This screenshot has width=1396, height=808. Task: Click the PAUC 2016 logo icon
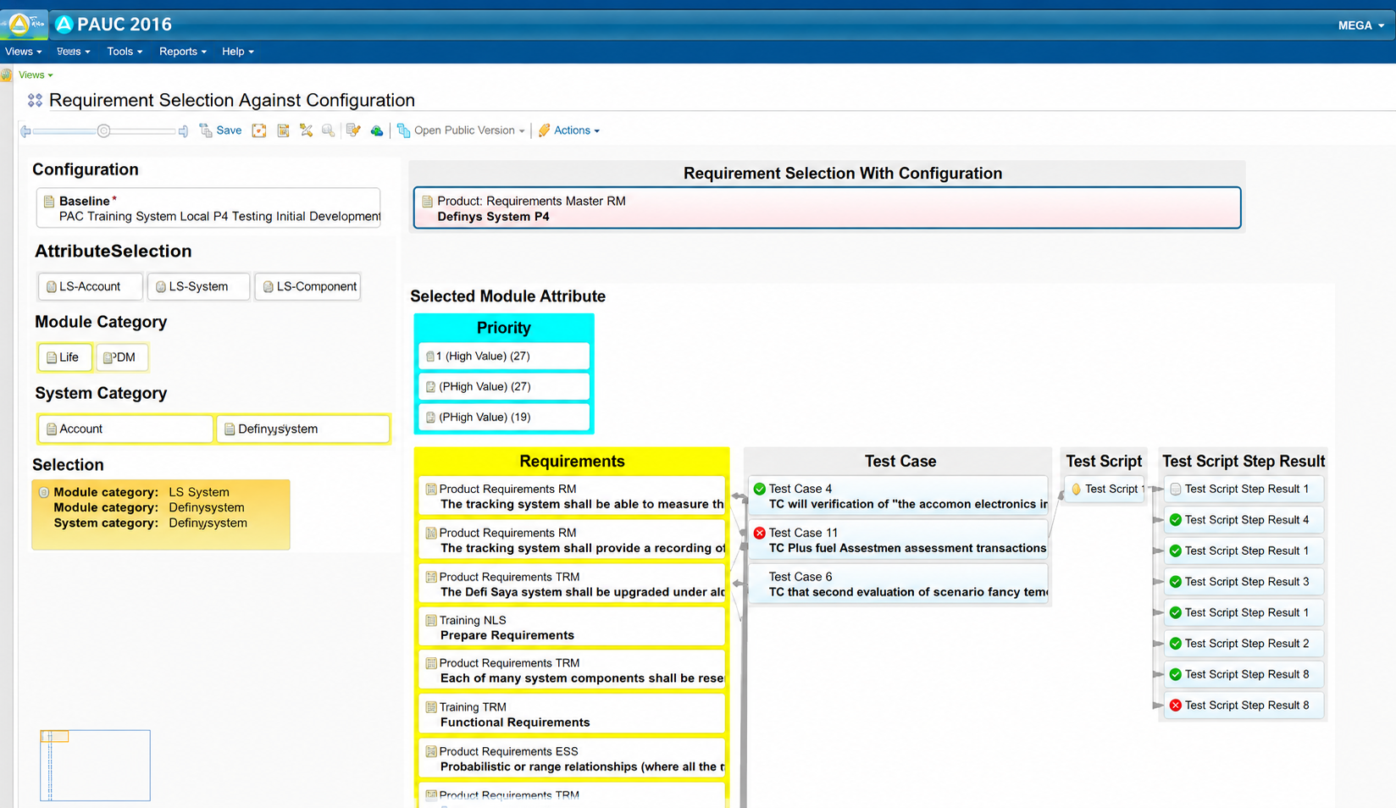[64, 25]
